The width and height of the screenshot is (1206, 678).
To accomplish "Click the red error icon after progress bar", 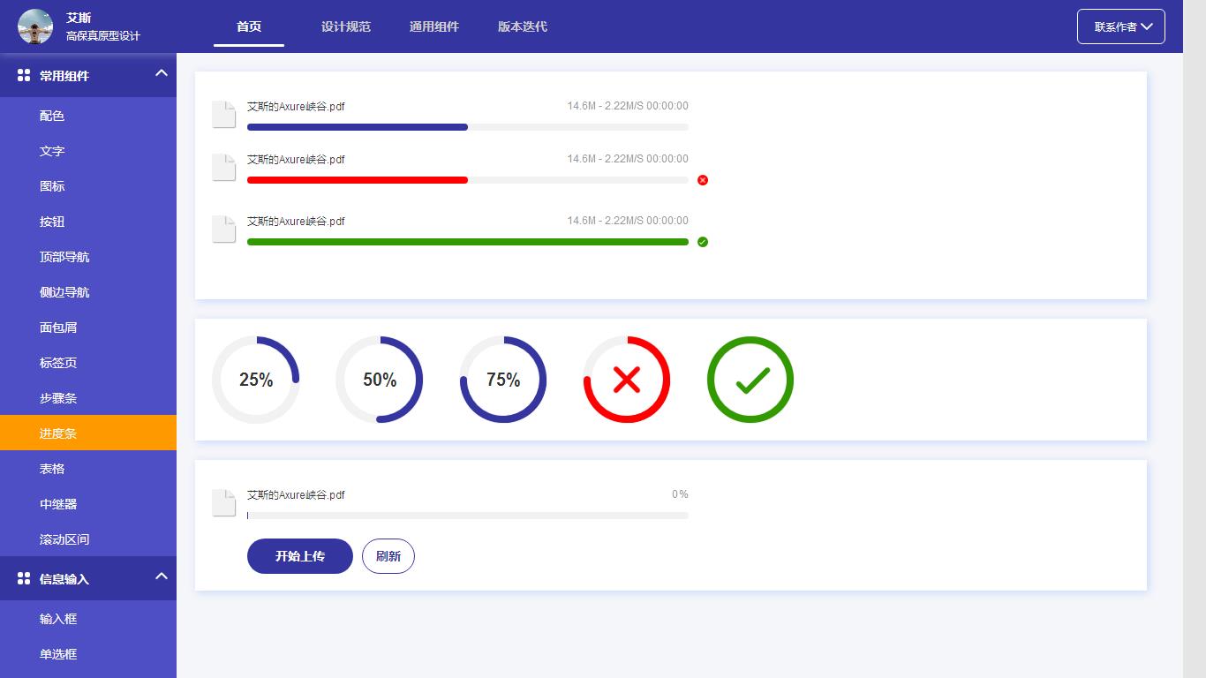I will tap(703, 180).
